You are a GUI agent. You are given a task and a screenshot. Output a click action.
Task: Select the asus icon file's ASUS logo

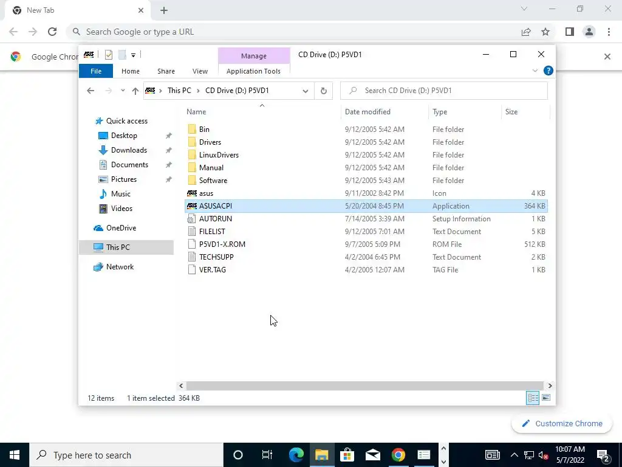(192, 193)
